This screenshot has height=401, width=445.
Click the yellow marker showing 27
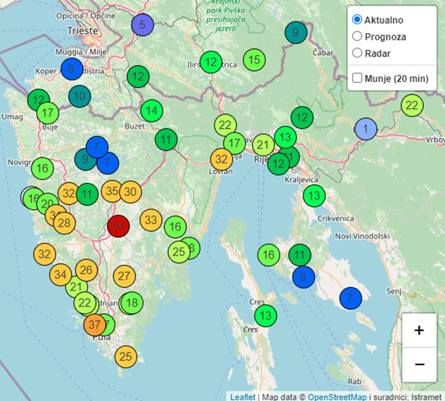[124, 276]
